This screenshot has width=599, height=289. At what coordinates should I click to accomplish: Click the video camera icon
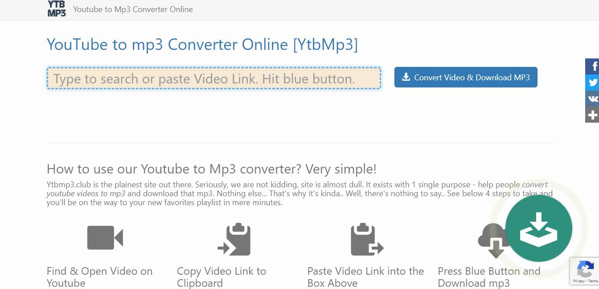(x=105, y=238)
